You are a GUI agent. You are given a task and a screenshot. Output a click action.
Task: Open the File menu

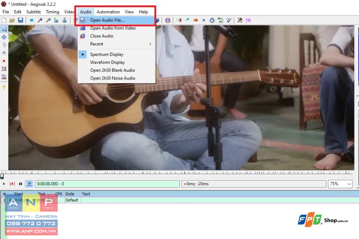[6, 12]
